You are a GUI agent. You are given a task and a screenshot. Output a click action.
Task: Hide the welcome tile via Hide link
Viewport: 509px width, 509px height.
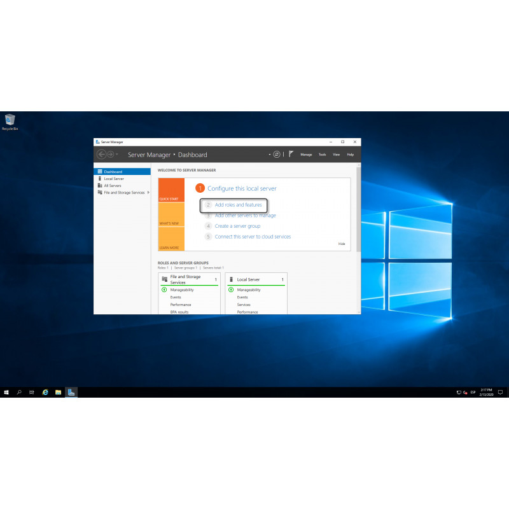[x=342, y=244]
